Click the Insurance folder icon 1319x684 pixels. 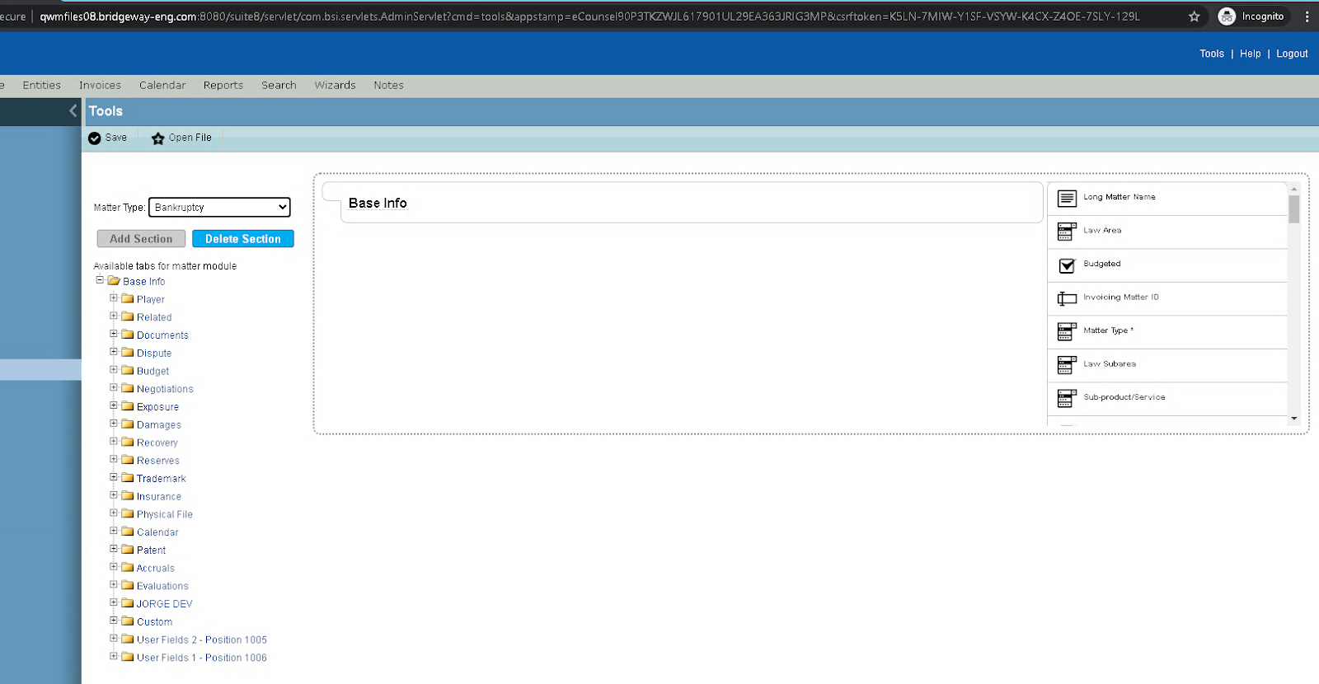click(128, 496)
